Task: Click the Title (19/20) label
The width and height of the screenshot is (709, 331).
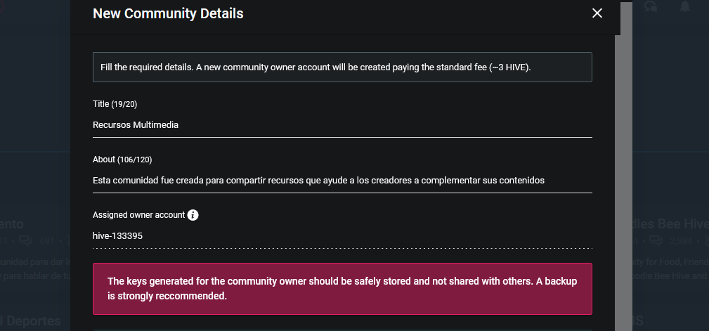Action: (x=115, y=104)
